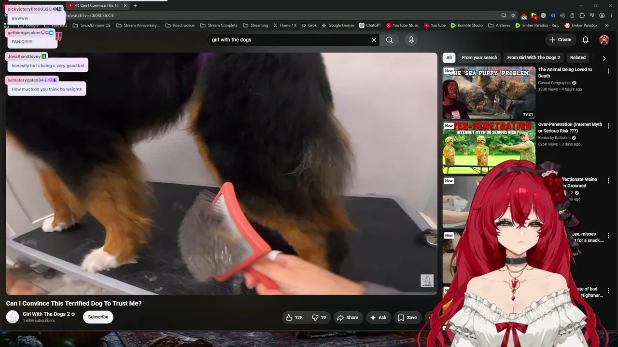Clear the YouTube search box text
The width and height of the screenshot is (618, 347).
point(374,40)
